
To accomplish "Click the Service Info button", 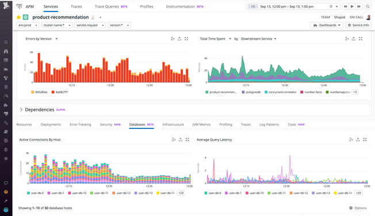I will click(358, 25).
